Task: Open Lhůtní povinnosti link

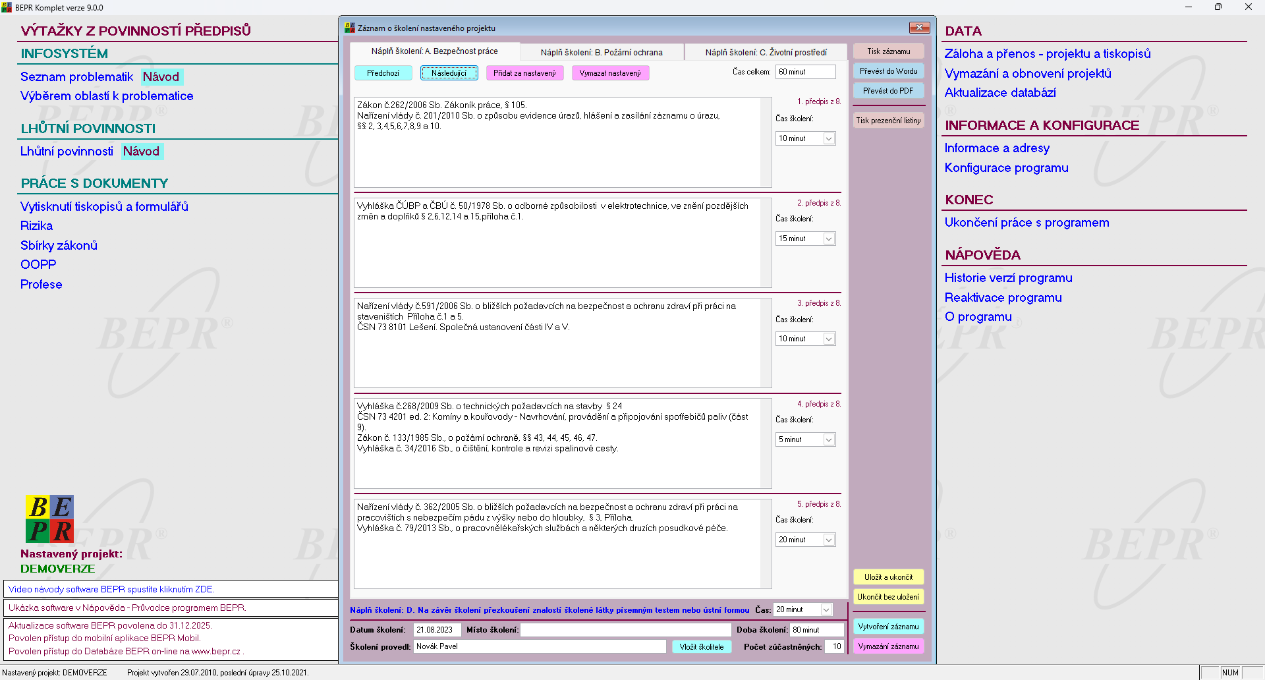Action: pos(67,152)
